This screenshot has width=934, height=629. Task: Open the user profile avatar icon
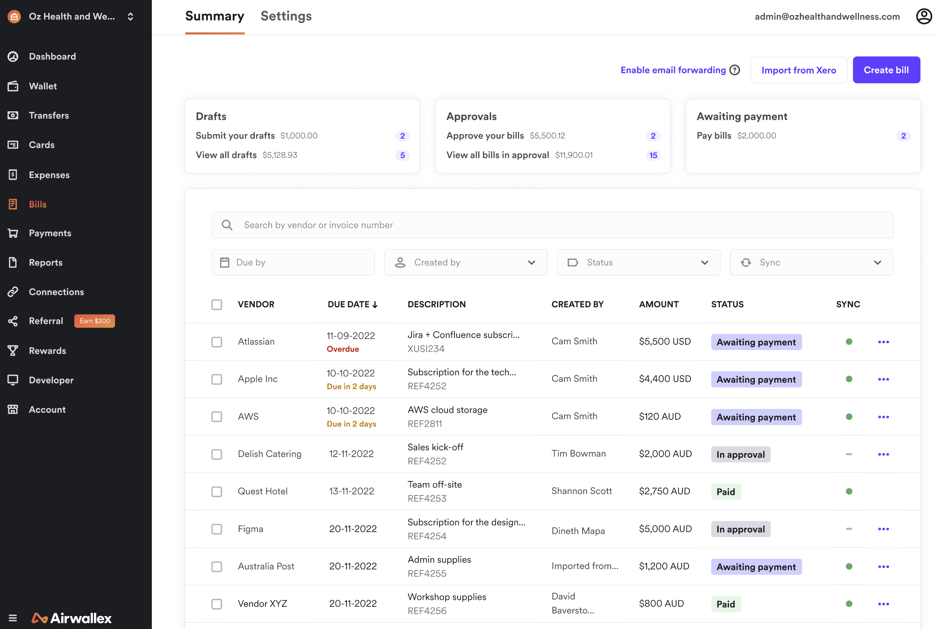click(x=924, y=17)
